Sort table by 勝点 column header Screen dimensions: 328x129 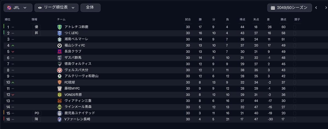(x=283, y=20)
